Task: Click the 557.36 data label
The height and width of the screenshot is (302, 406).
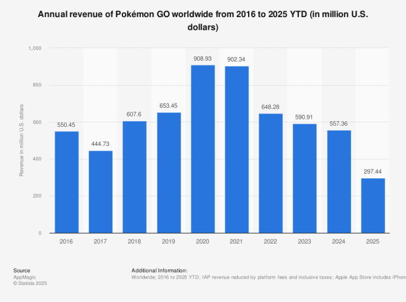Action: [338, 124]
